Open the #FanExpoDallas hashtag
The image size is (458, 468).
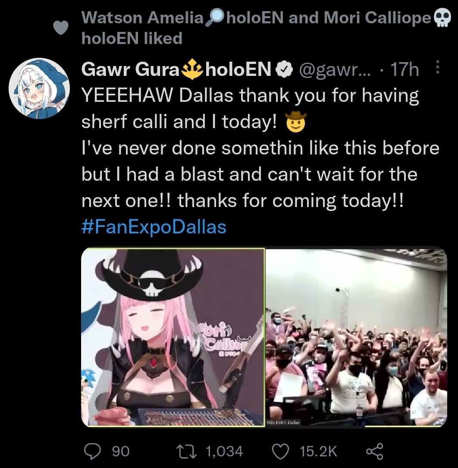pyautogui.click(x=154, y=227)
